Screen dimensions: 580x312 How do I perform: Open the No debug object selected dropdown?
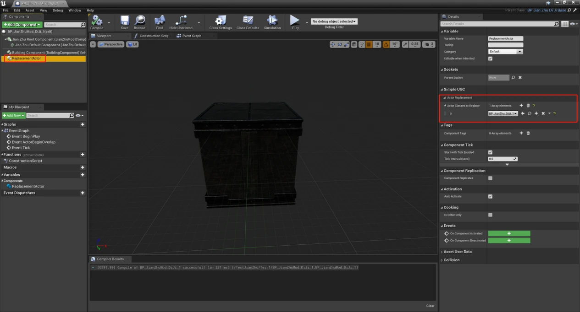click(x=333, y=21)
